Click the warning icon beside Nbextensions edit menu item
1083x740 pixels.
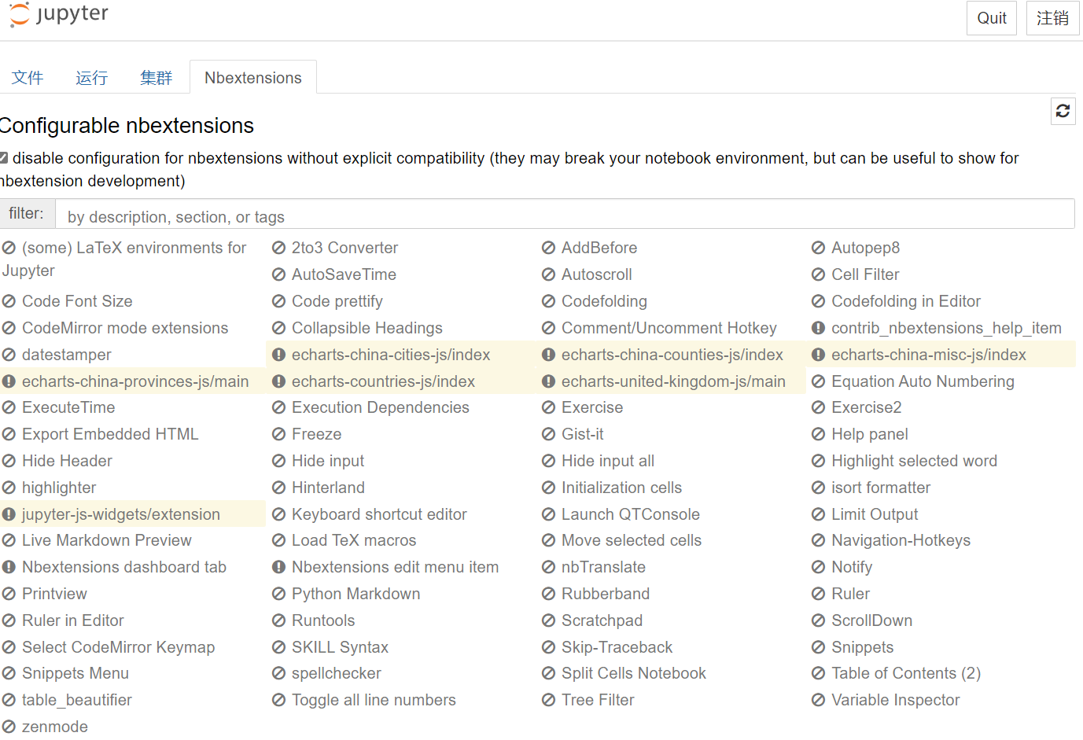point(278,567)
